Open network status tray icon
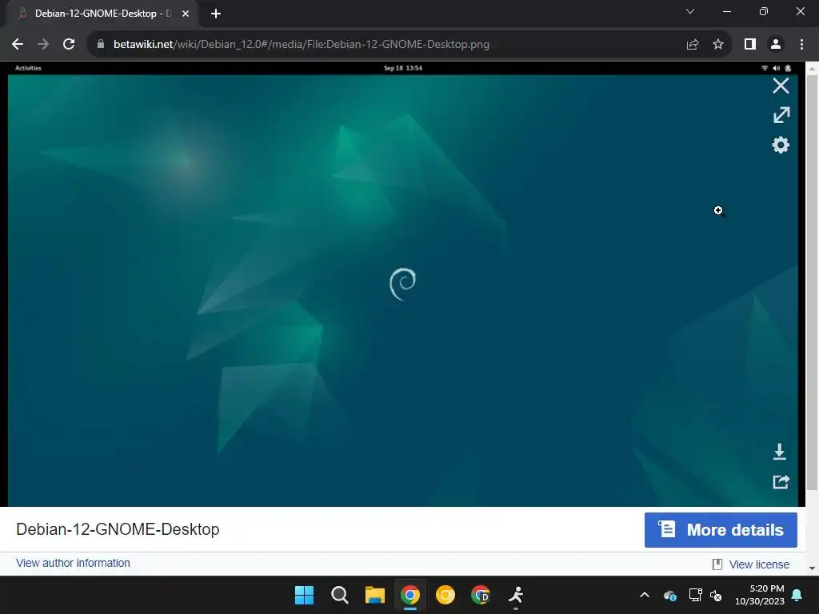 (695, 595)
